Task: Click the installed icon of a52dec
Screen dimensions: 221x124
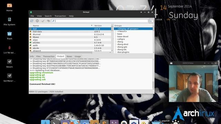Action: click(x=30, y=43)
